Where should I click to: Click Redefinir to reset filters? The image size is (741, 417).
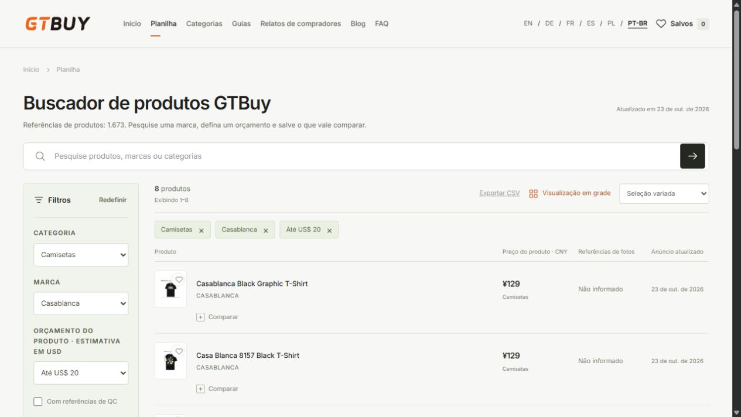pyautogui.click(x=113, y=200)
